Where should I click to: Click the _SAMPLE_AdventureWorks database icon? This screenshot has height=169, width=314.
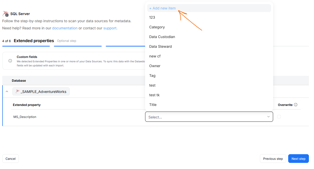click(x=18, y=92)
